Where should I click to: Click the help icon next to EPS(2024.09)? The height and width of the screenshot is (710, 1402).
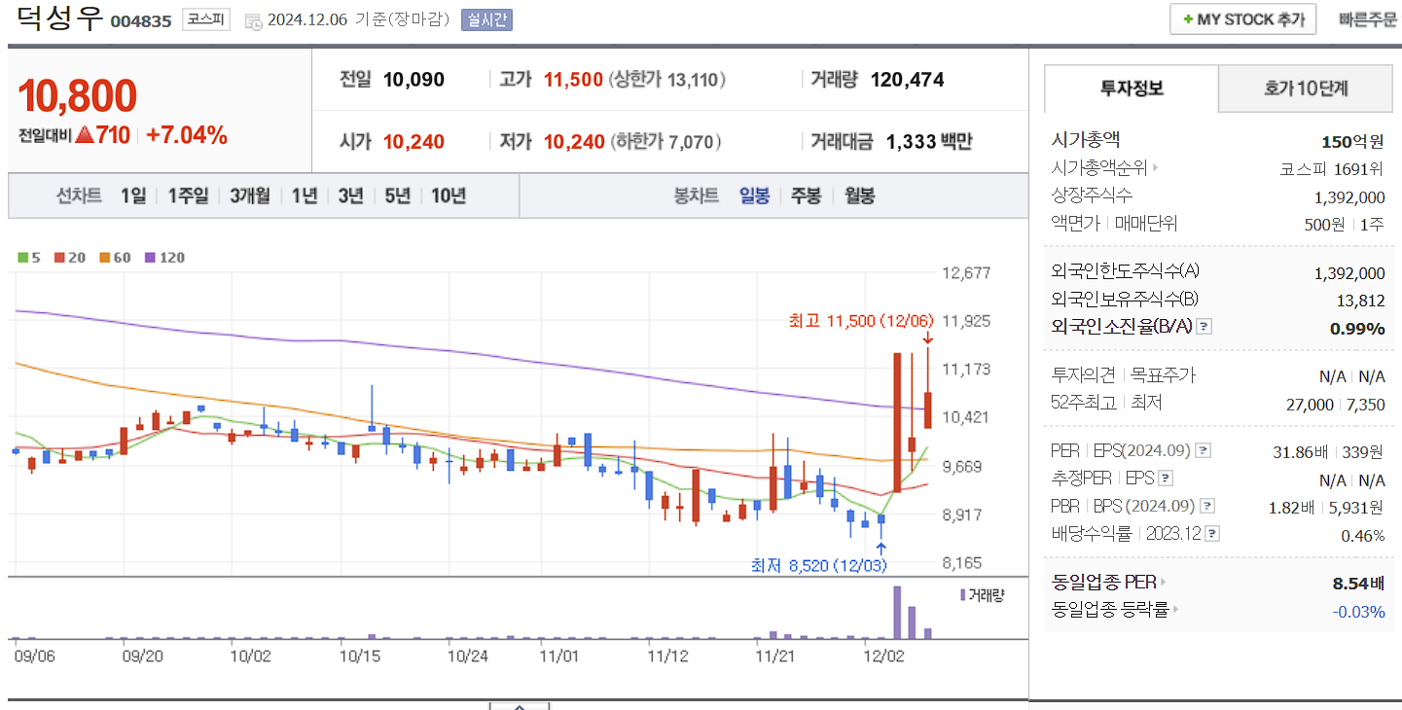click(1203, 451)
